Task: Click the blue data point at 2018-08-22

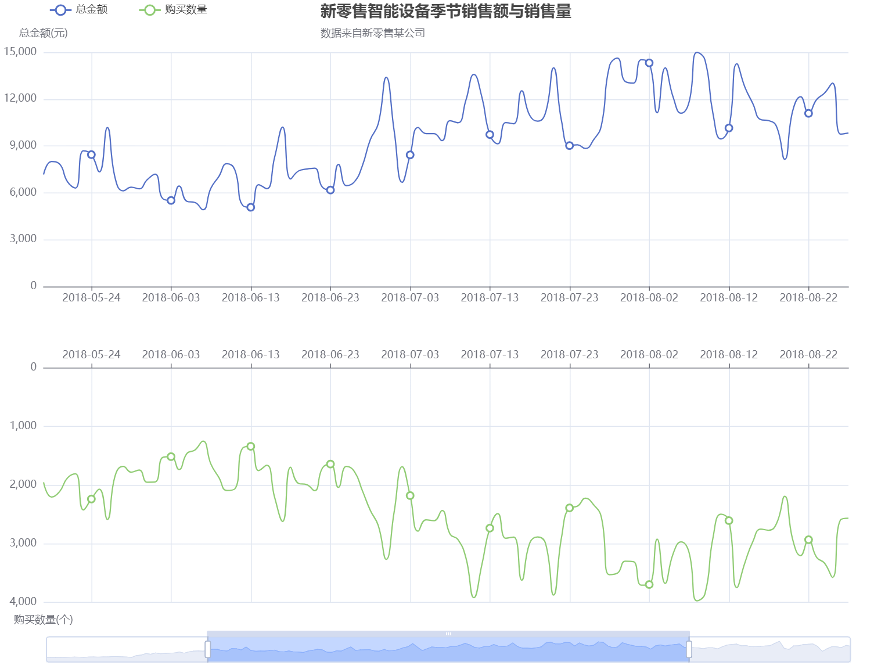Action: click(808, 113)
